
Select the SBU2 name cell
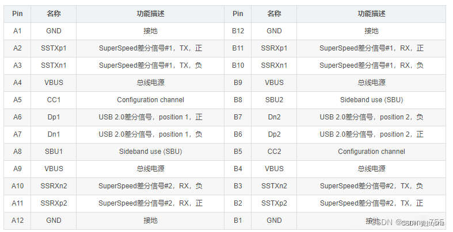tap(274, 100)
